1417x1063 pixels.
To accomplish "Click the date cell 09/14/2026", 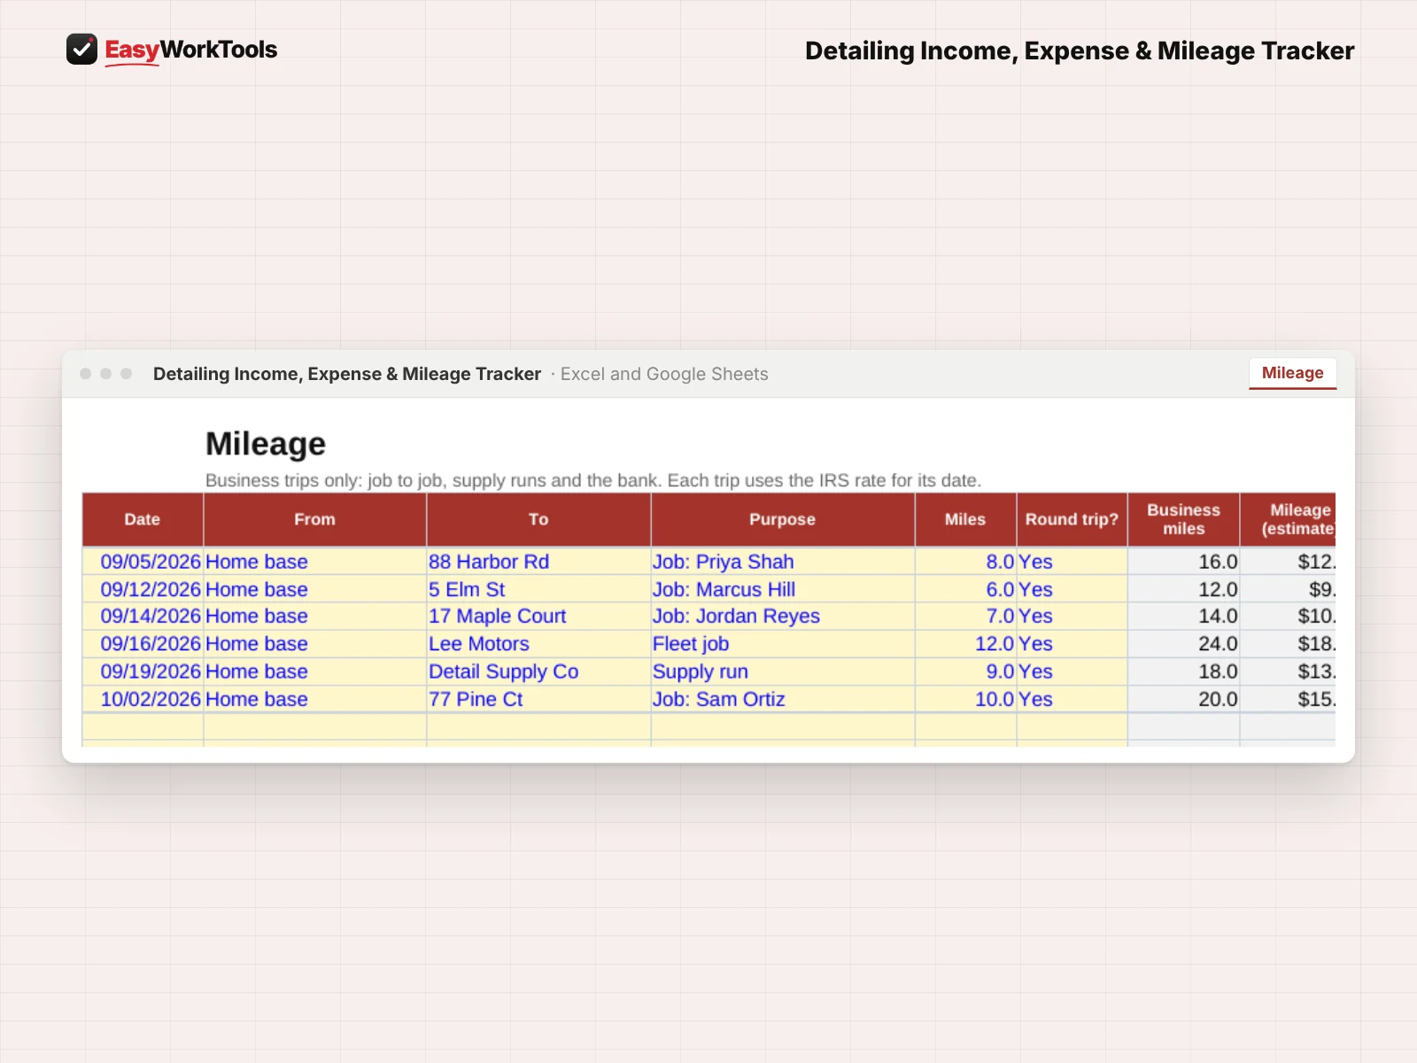I will (x=143, y=616).
